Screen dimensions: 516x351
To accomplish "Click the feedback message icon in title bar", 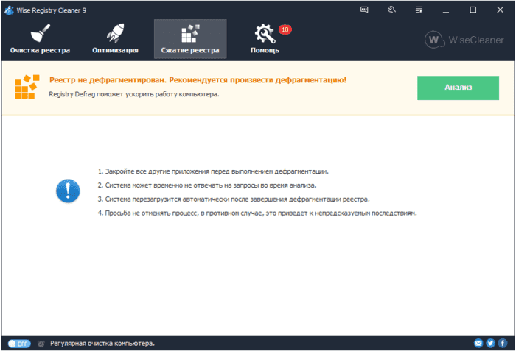I will pos(364,10).
